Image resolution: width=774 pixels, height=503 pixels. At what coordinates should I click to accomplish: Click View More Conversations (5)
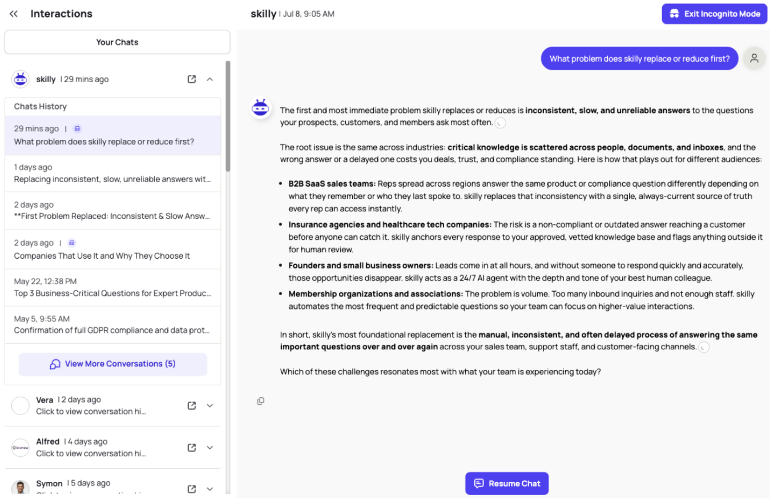point(112,364)
